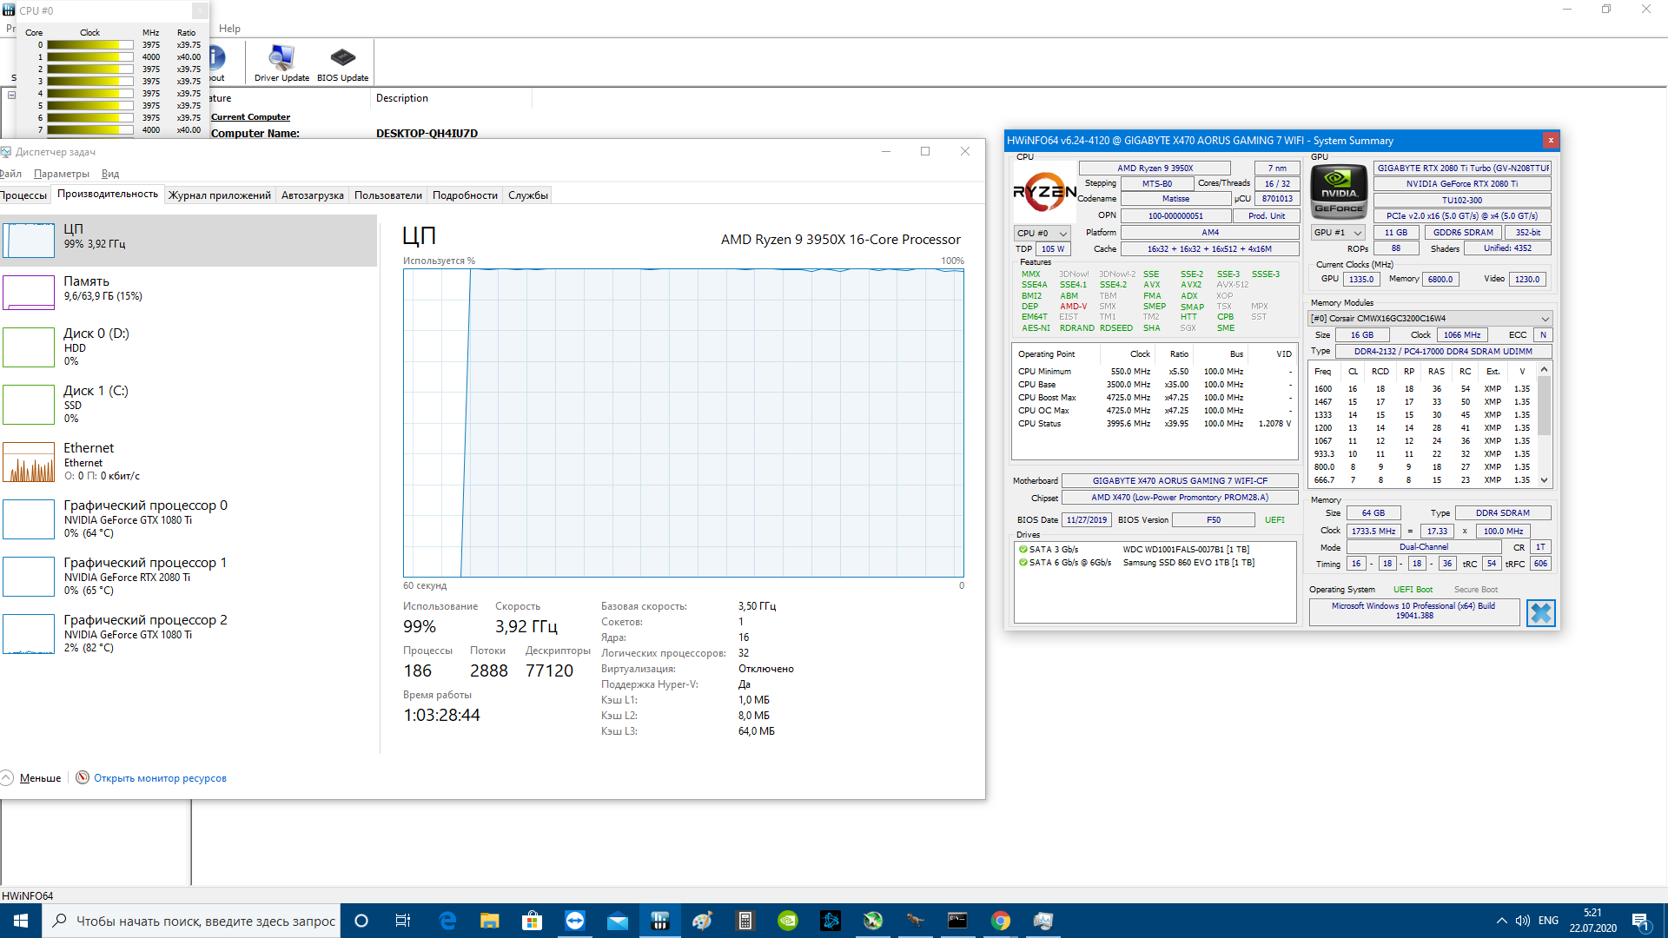Click the volume icon in the system tray

[1522, 921]
